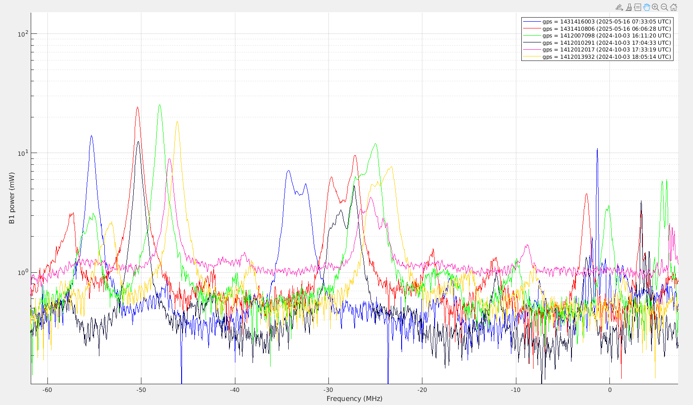Select the Frequency (MHz) axis label
This screenshot has height=405, width=693.
[355, 399]
